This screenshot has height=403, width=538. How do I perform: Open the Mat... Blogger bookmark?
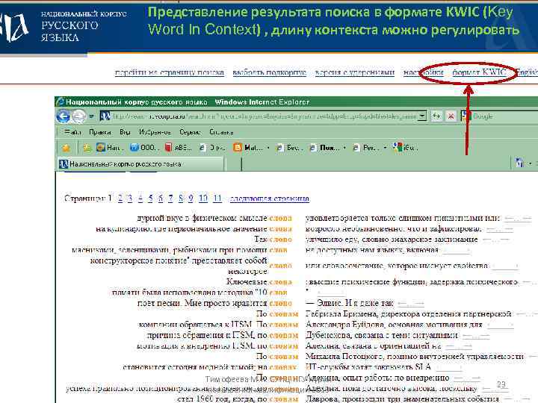coord(248,148)
